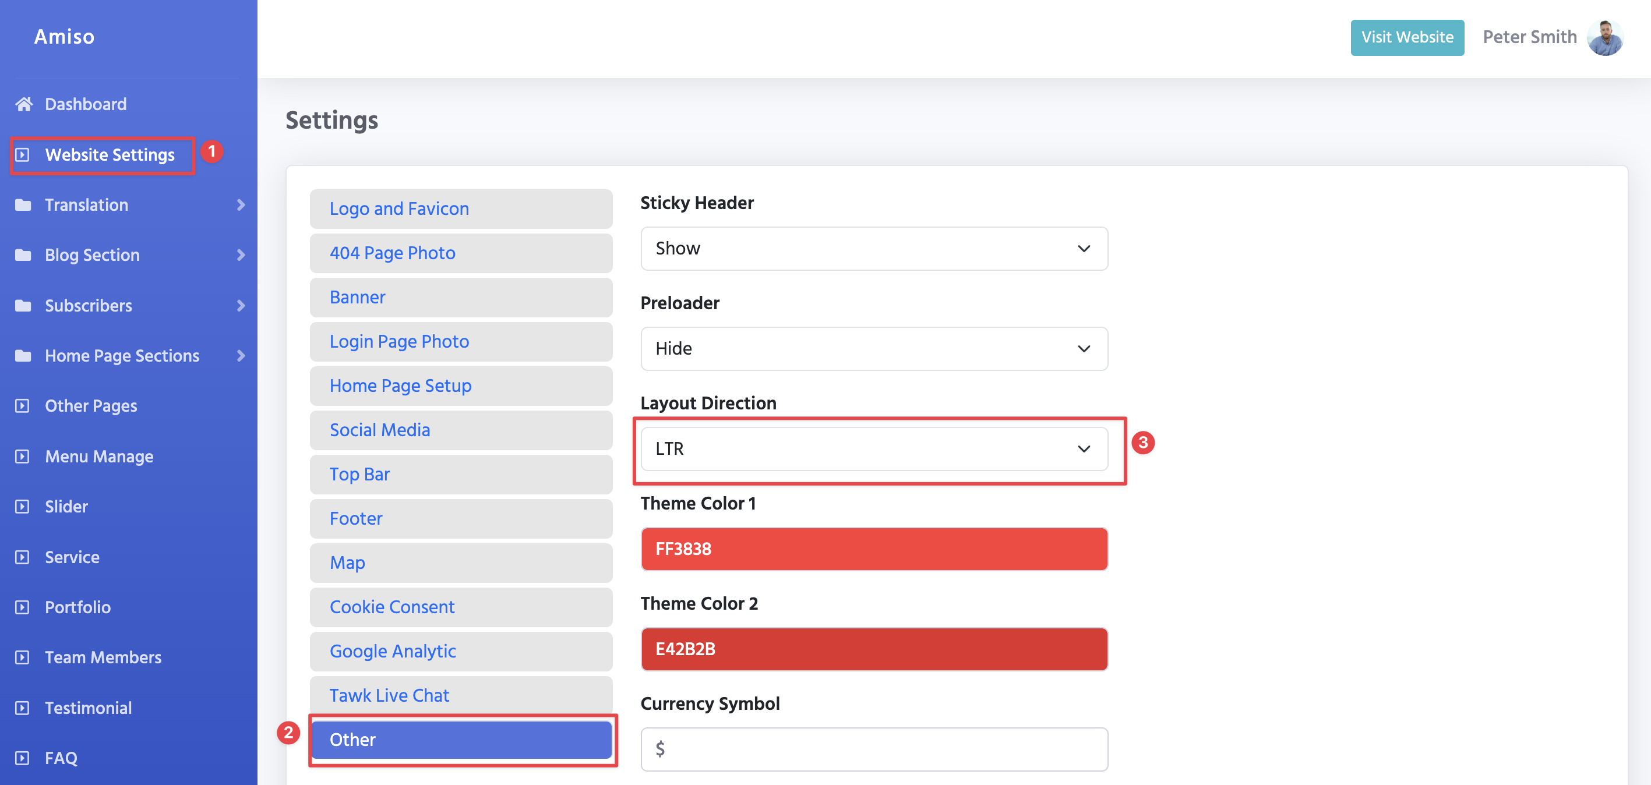
Task: Open the Google Analytic tab
Action: (461, 651)
